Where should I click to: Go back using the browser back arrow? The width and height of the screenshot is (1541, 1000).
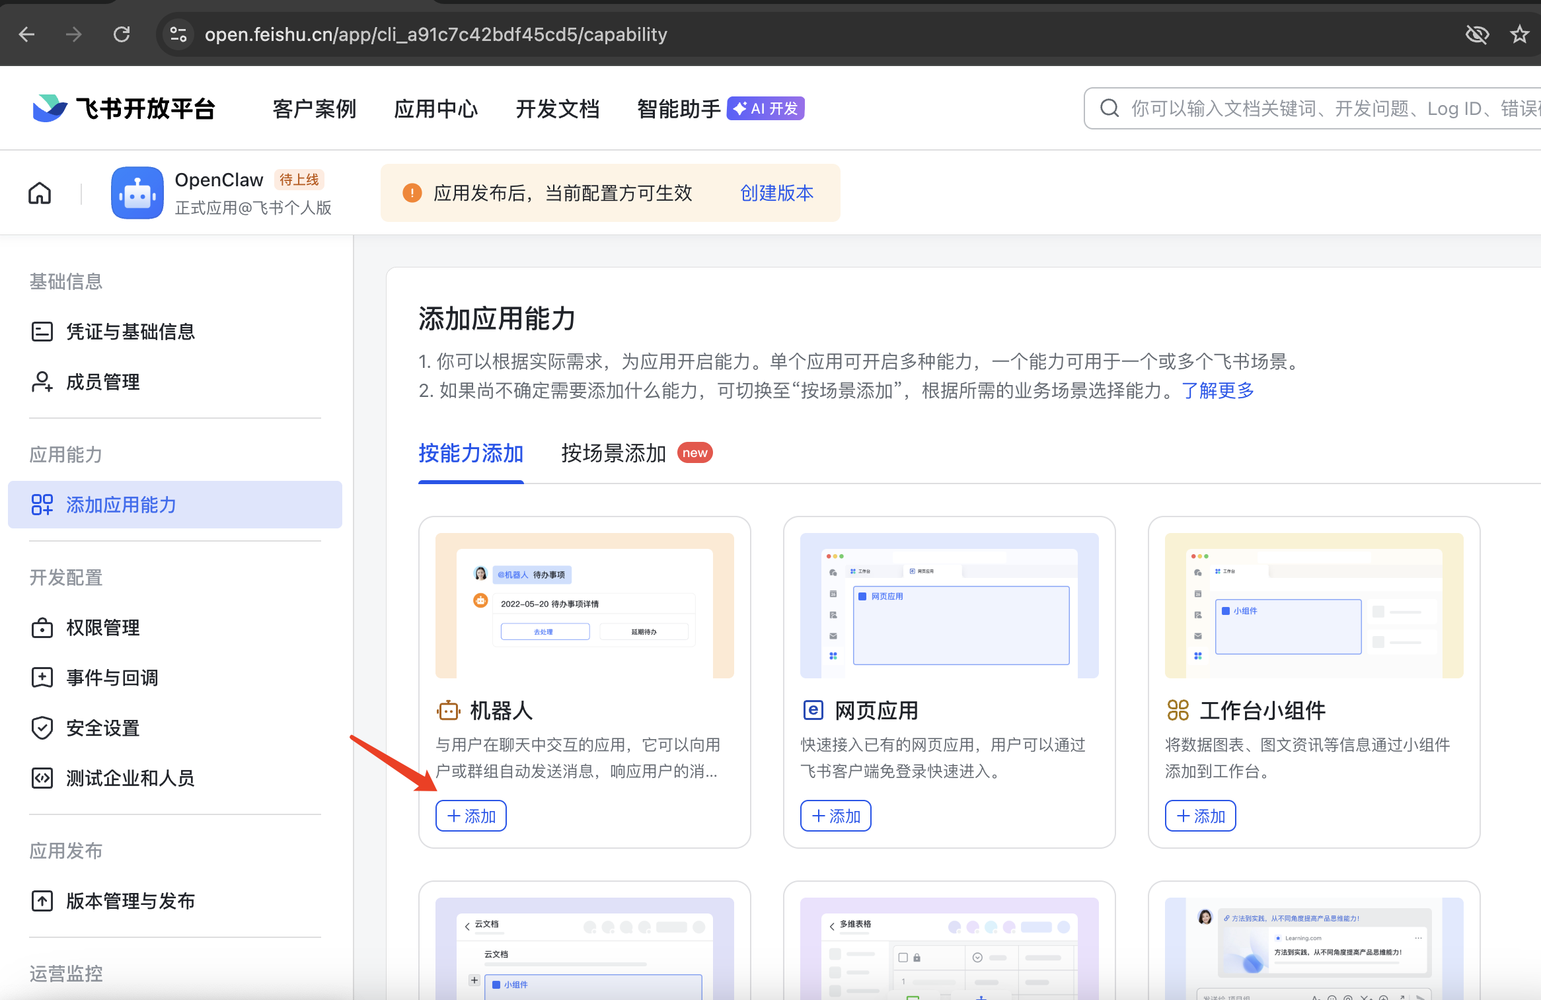(x=27, y=34)
